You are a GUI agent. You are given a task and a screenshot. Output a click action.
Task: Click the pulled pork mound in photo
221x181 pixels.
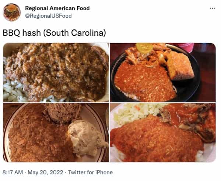(x=63, y=113)
